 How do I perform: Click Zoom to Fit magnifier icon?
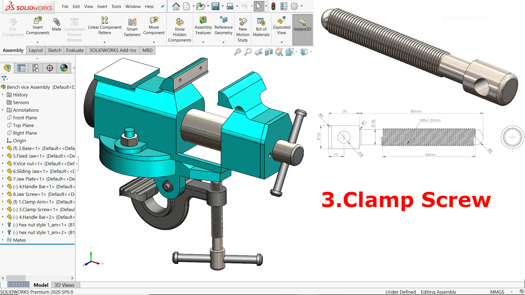[238, 52]
